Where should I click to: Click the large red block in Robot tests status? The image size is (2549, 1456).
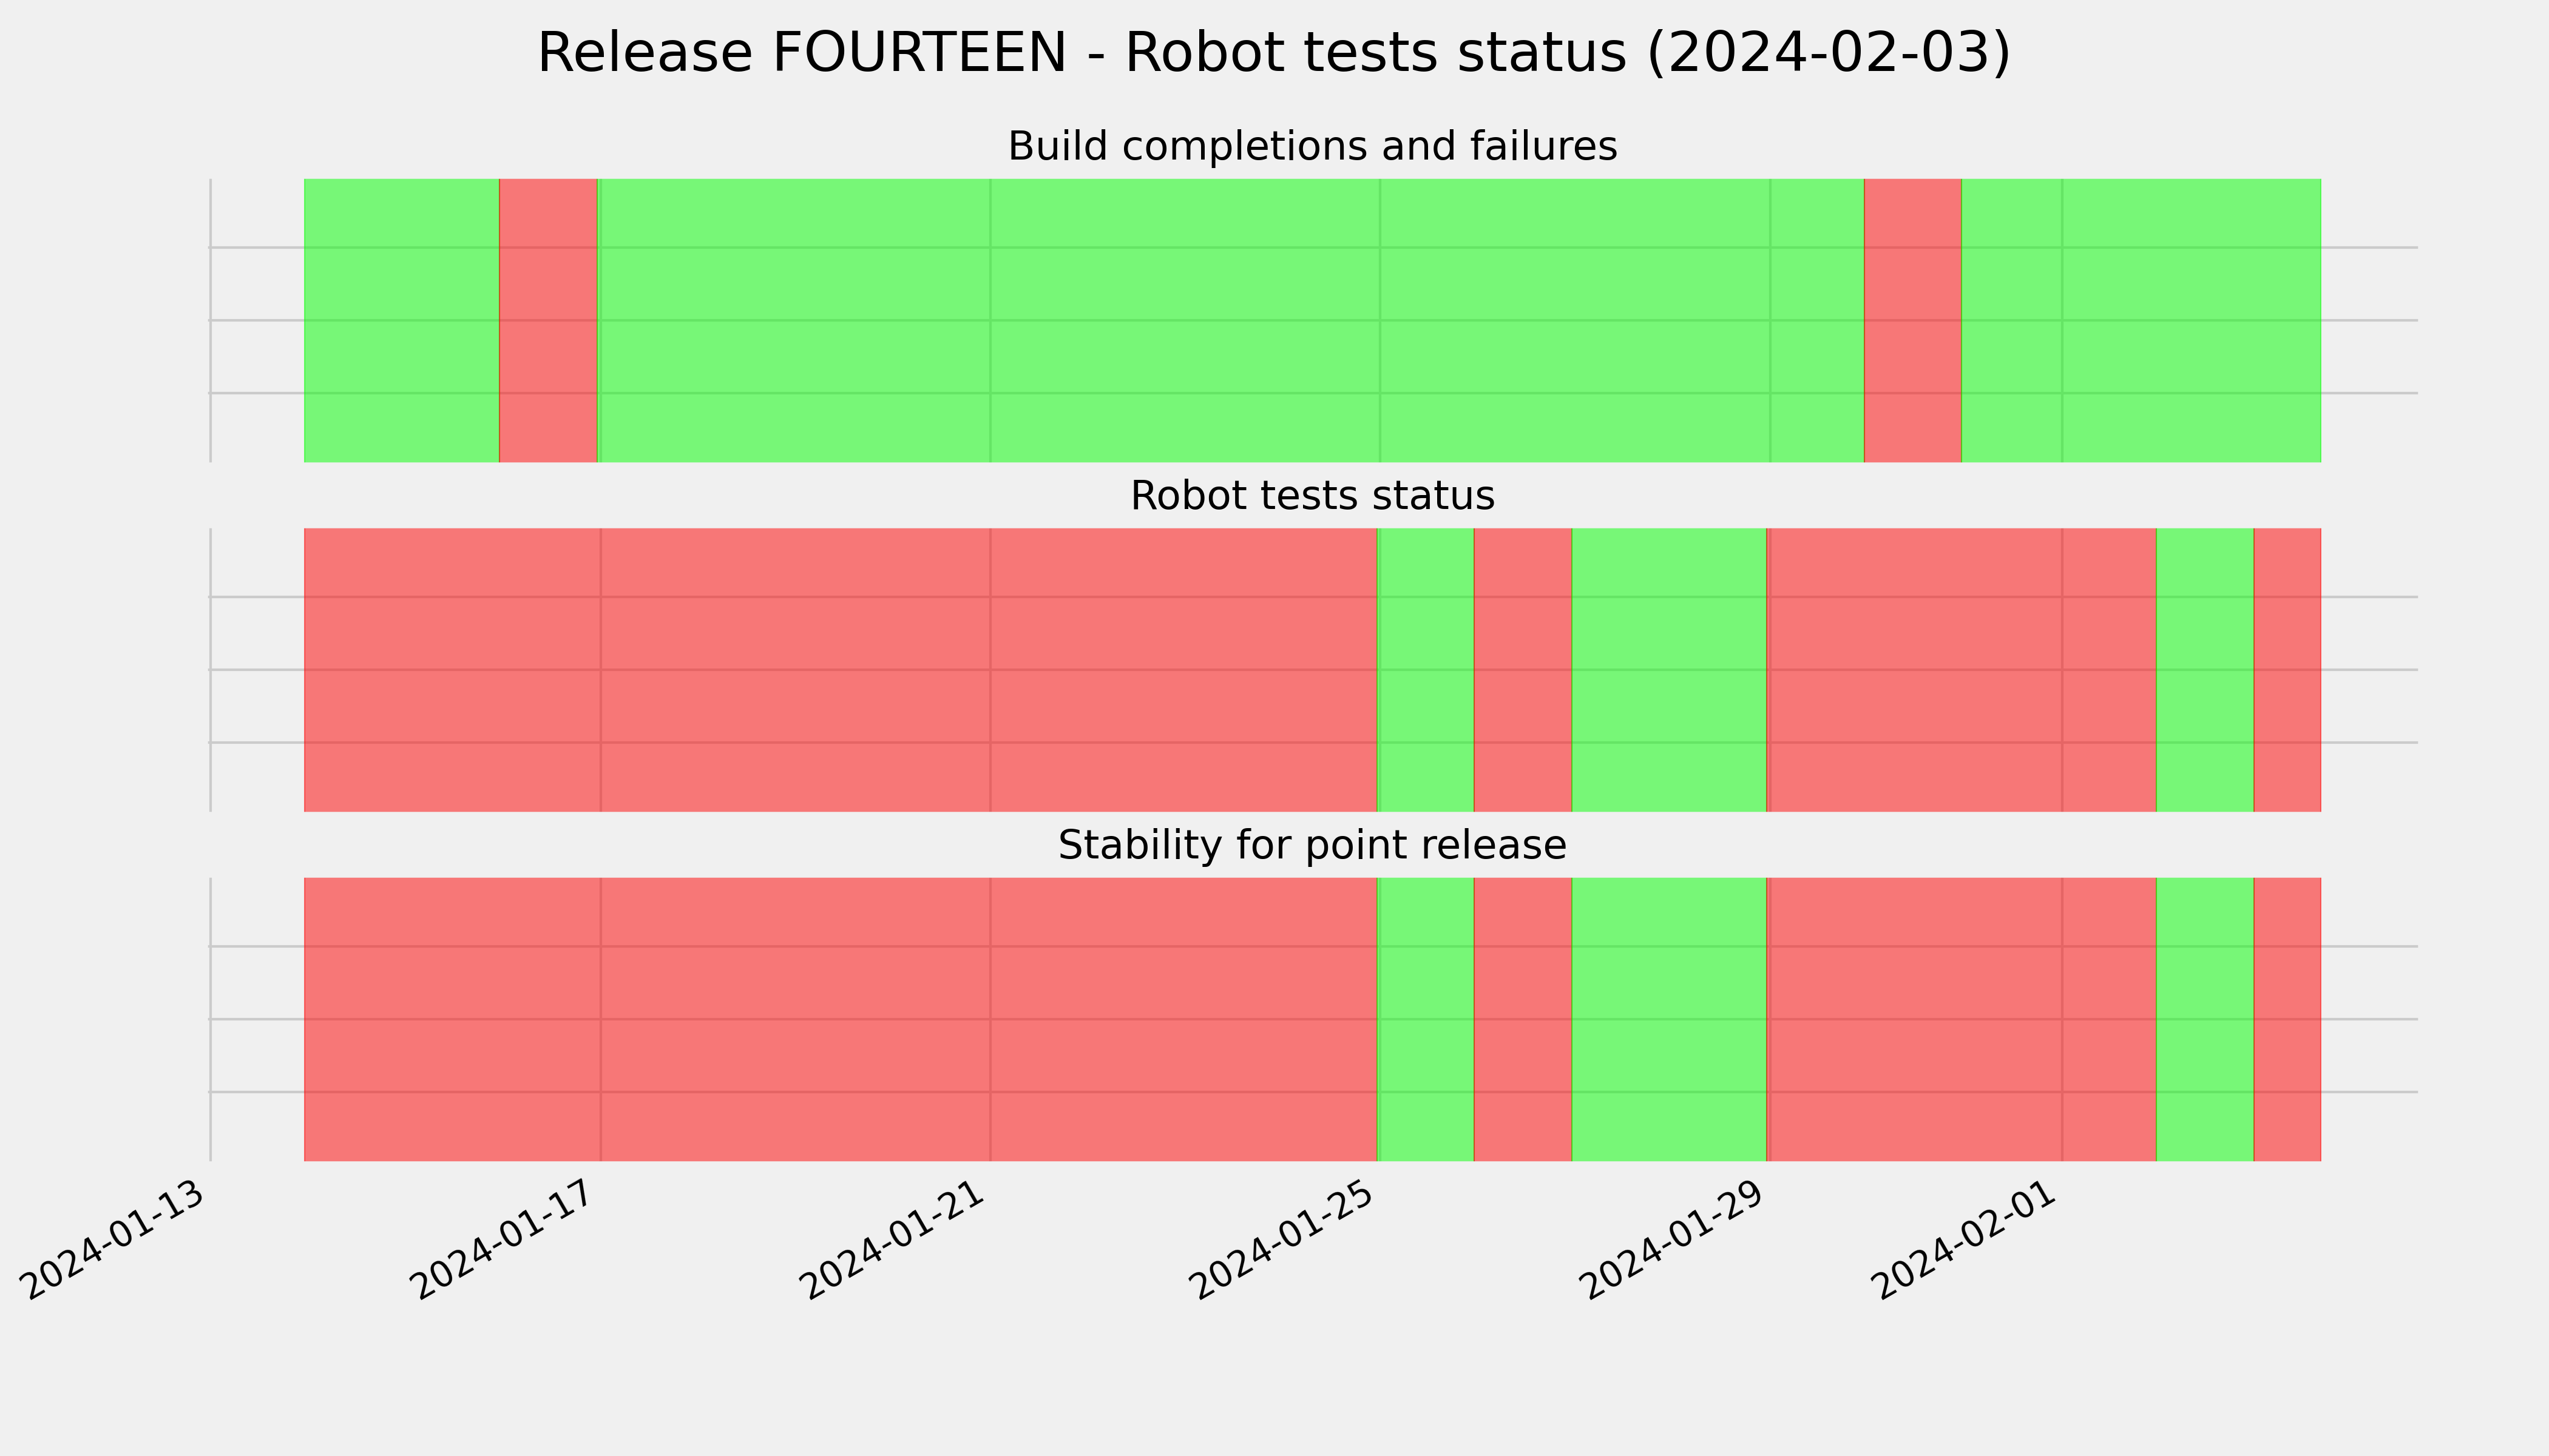pos(841,670)
